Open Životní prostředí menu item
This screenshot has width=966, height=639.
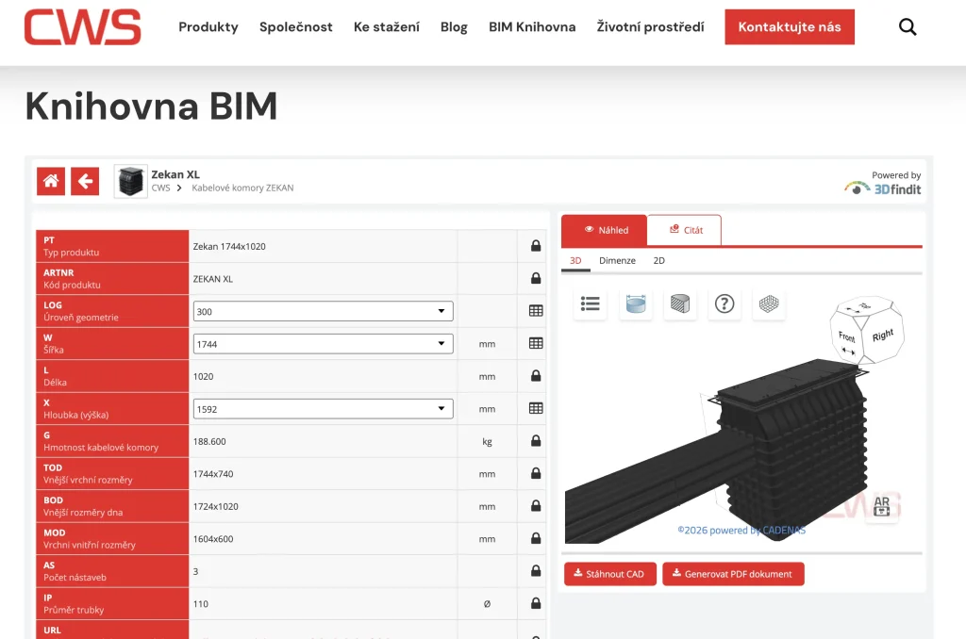651,27
